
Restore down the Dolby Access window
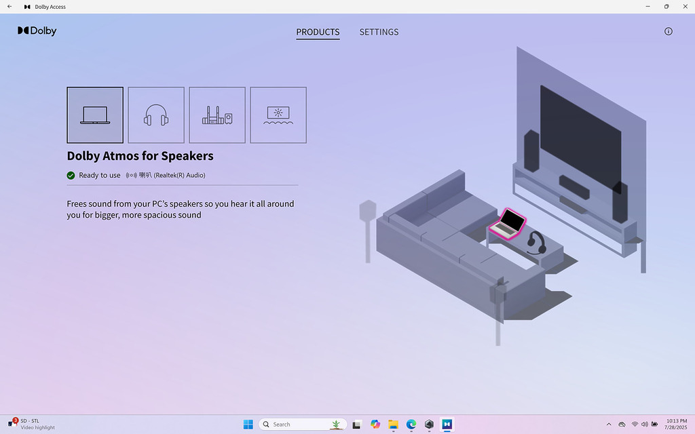(666, 7)
